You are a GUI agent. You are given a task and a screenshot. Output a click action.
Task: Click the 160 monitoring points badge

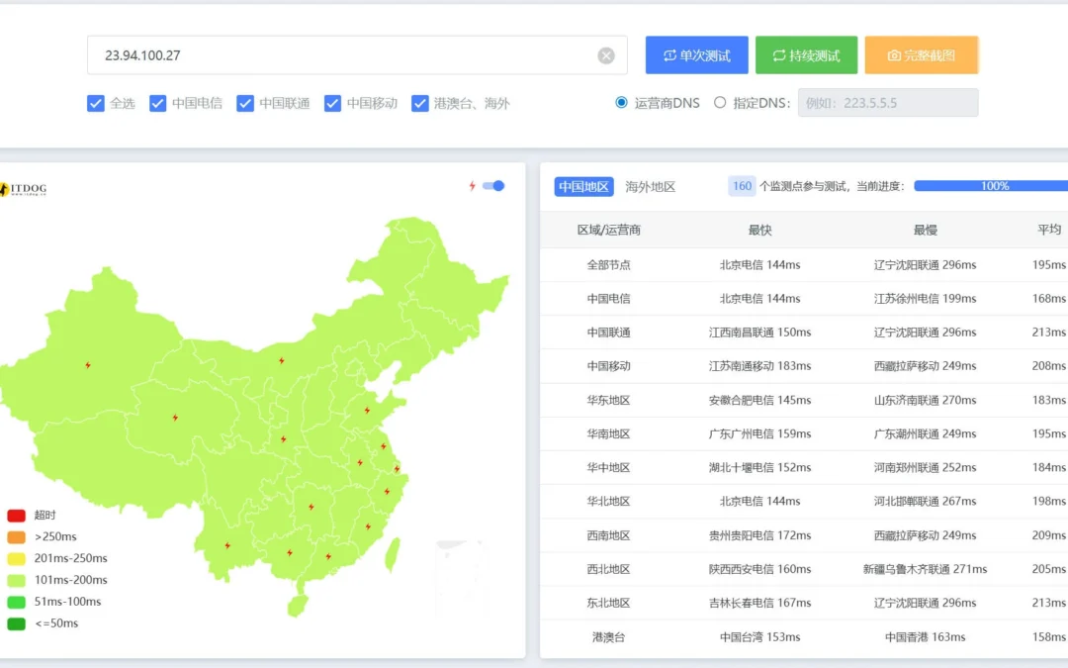[x=742, y=186]
